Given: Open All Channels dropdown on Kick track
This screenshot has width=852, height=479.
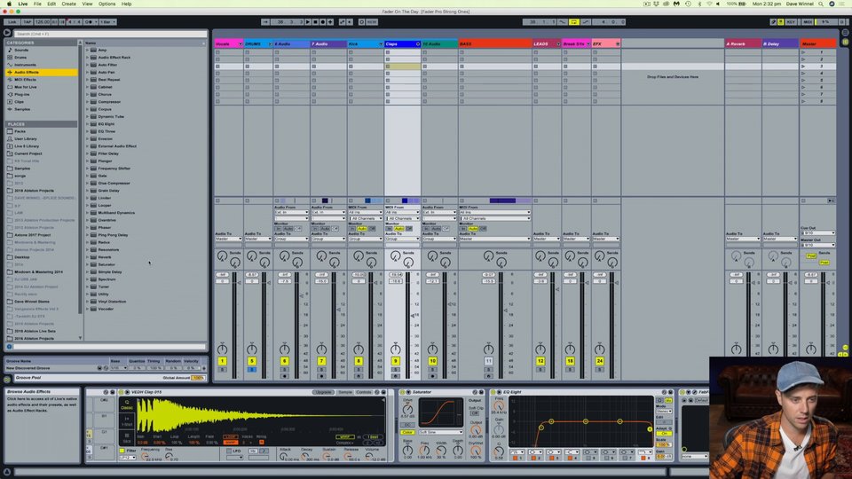Looking at the screenshot, I should tap(365, 218).
